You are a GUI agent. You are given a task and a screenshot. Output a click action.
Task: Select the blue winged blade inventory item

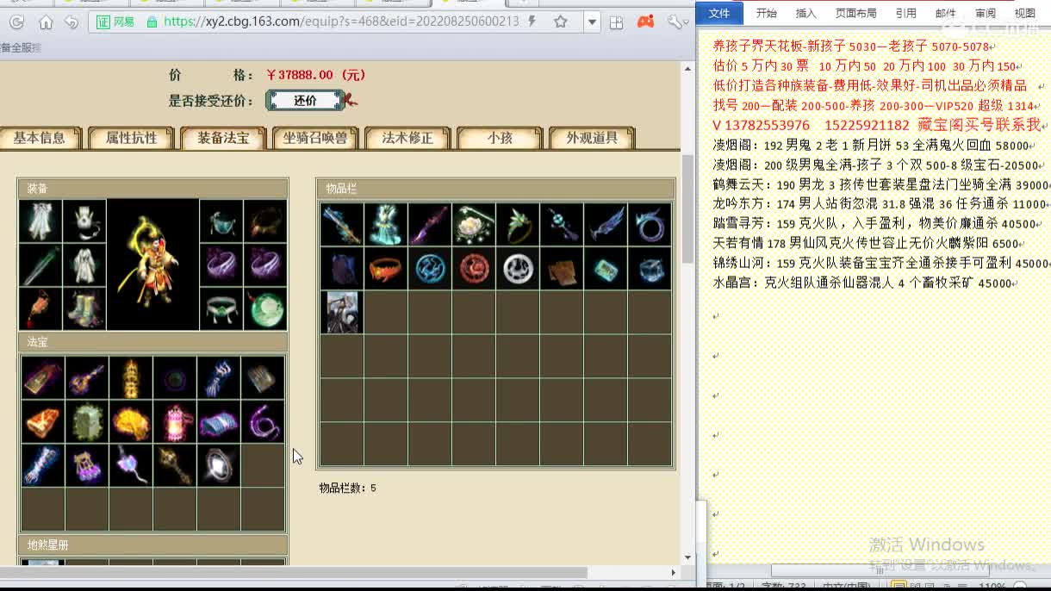[605, 224]
